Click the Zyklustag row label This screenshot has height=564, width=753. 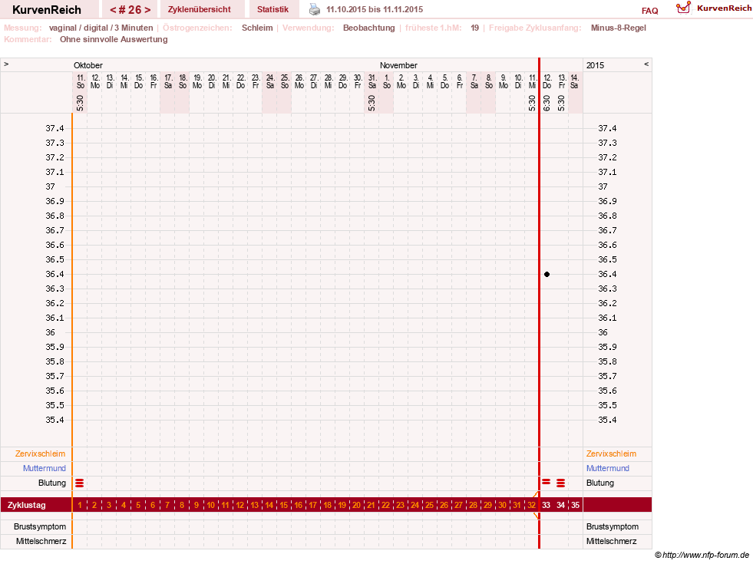[26, 505]
